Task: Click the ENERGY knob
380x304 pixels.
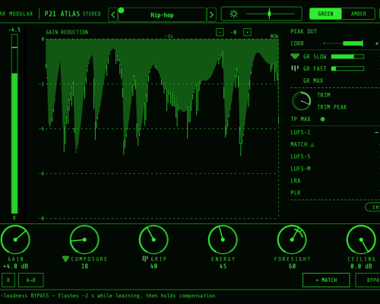Action: pyautogui.click(x=223, y=239)
